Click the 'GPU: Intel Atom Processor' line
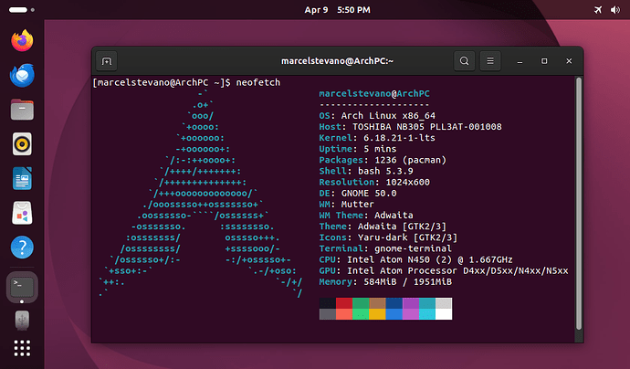This screenshot has width=630, height=369. click(x=444, y=271)
